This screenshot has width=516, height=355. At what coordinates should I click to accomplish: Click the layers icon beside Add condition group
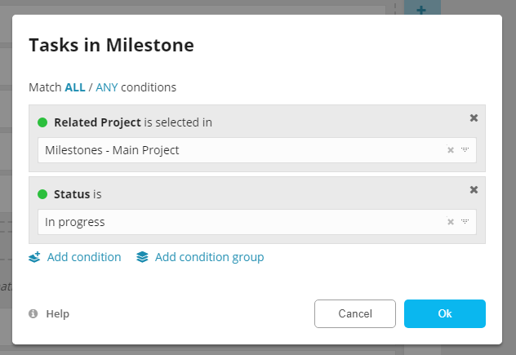point(143,257)
